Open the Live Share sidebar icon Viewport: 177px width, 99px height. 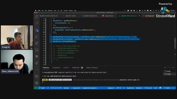tap(37, 63)
